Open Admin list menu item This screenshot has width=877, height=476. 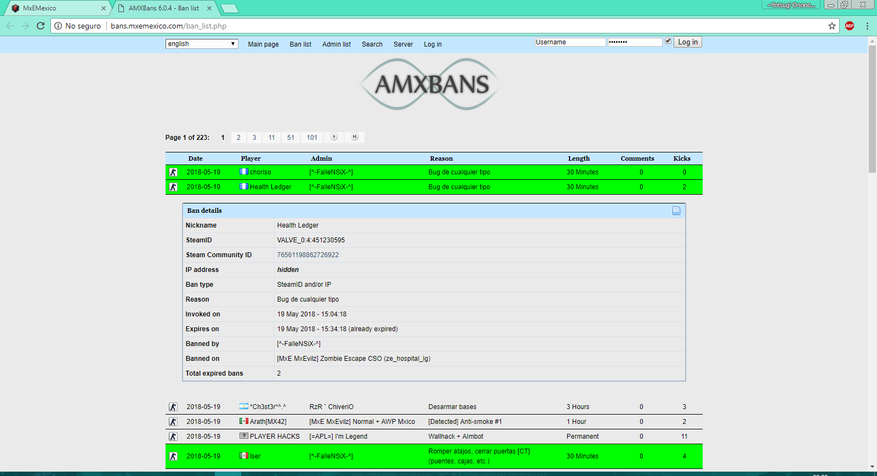pyautogui.click(x=337, y=44)
